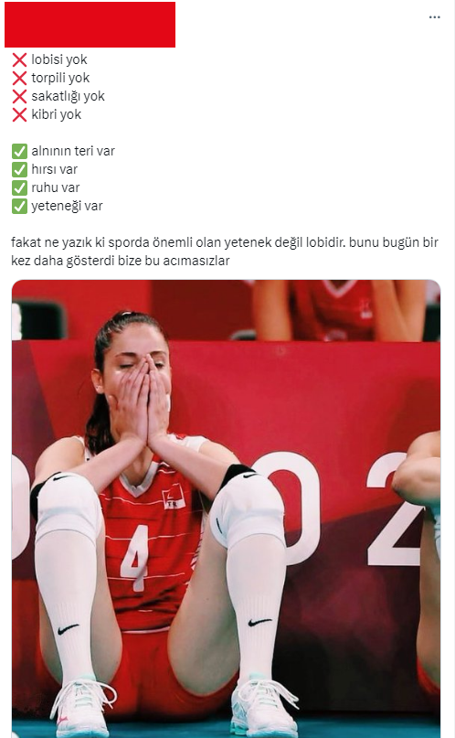Click the red X beside "torpili yok"
Viewport: 455px width, 738px height.
pos(19,78)
